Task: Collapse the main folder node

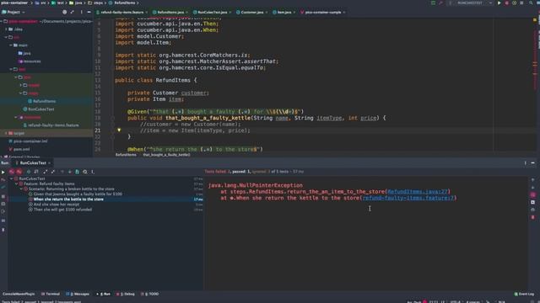Action: tap(11, 45)
